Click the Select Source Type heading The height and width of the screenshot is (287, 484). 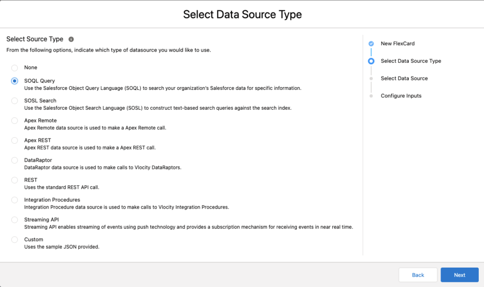(x=35, y=39)
